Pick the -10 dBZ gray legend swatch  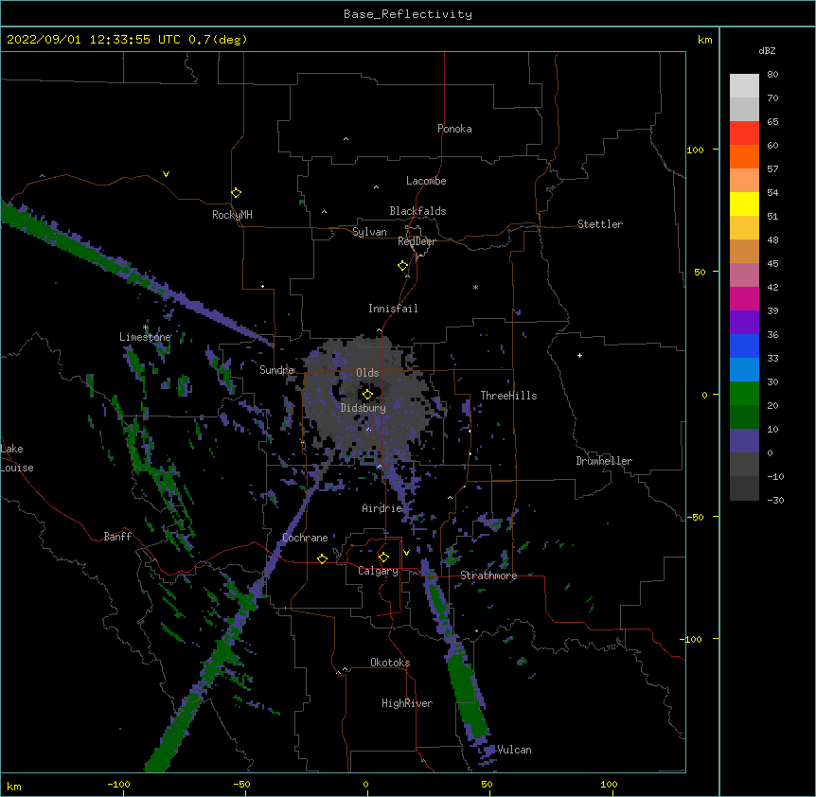coord(744,488)
